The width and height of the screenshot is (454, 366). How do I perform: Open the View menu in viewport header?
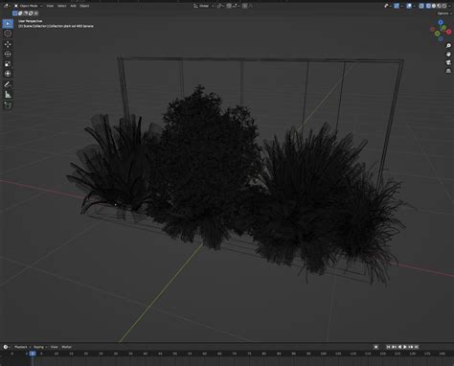(50, 6)
